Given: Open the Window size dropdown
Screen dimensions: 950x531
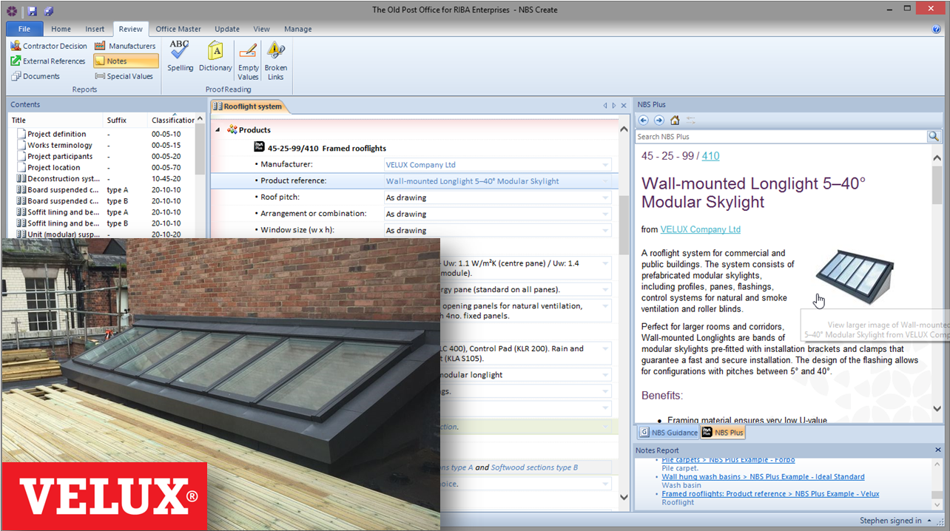Looking at the screenshot, I should 605,230.
